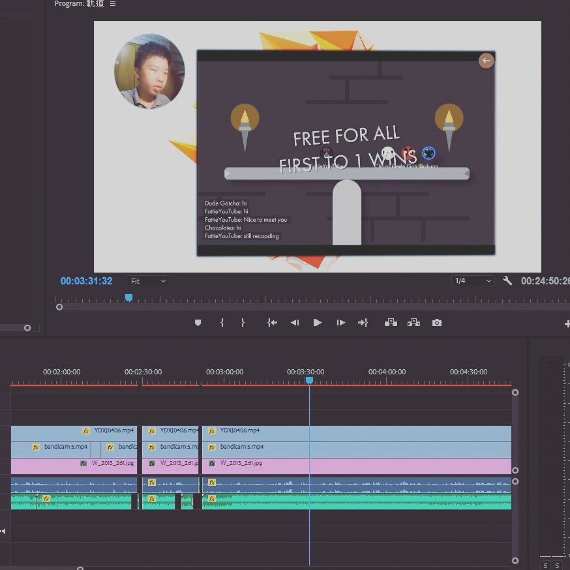
Task: Click the Mark In brace button
Action: (x=222, y=323)
